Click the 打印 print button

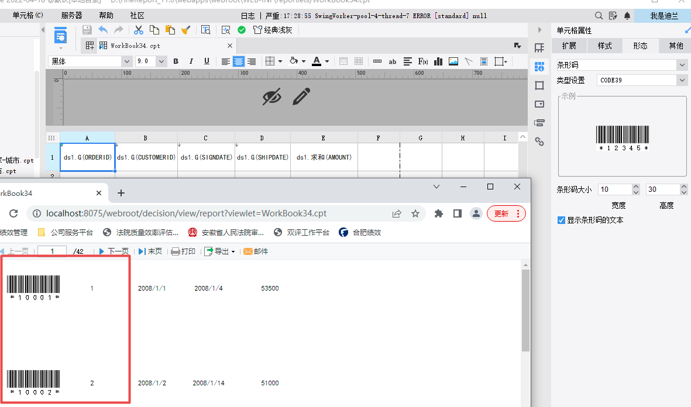coord(183,251)
